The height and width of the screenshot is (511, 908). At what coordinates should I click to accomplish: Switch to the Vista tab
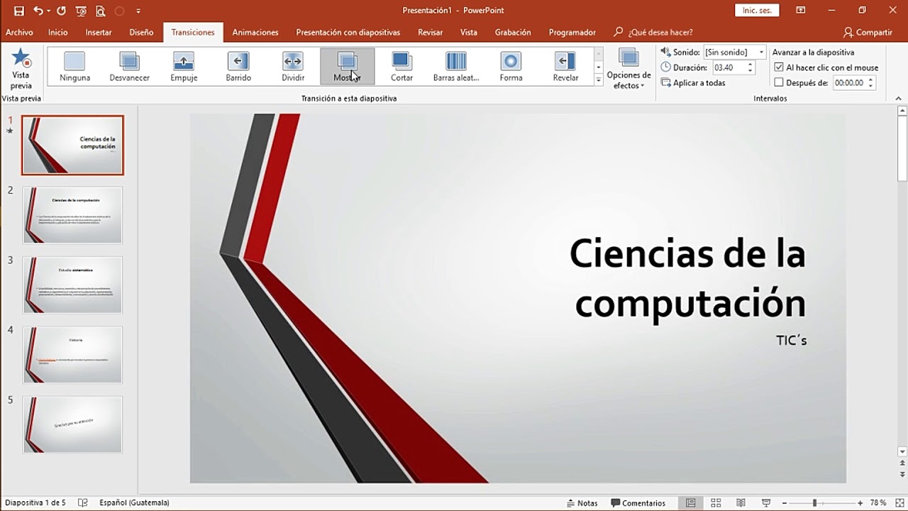[x=468, y=32]
